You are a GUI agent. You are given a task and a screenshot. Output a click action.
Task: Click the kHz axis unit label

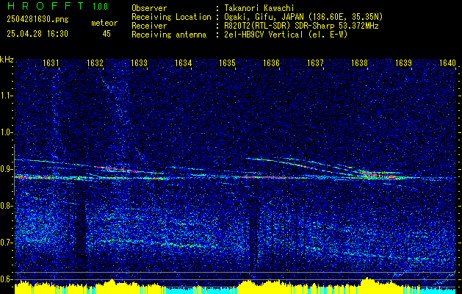pyautogui.click(x=7, y=60)
